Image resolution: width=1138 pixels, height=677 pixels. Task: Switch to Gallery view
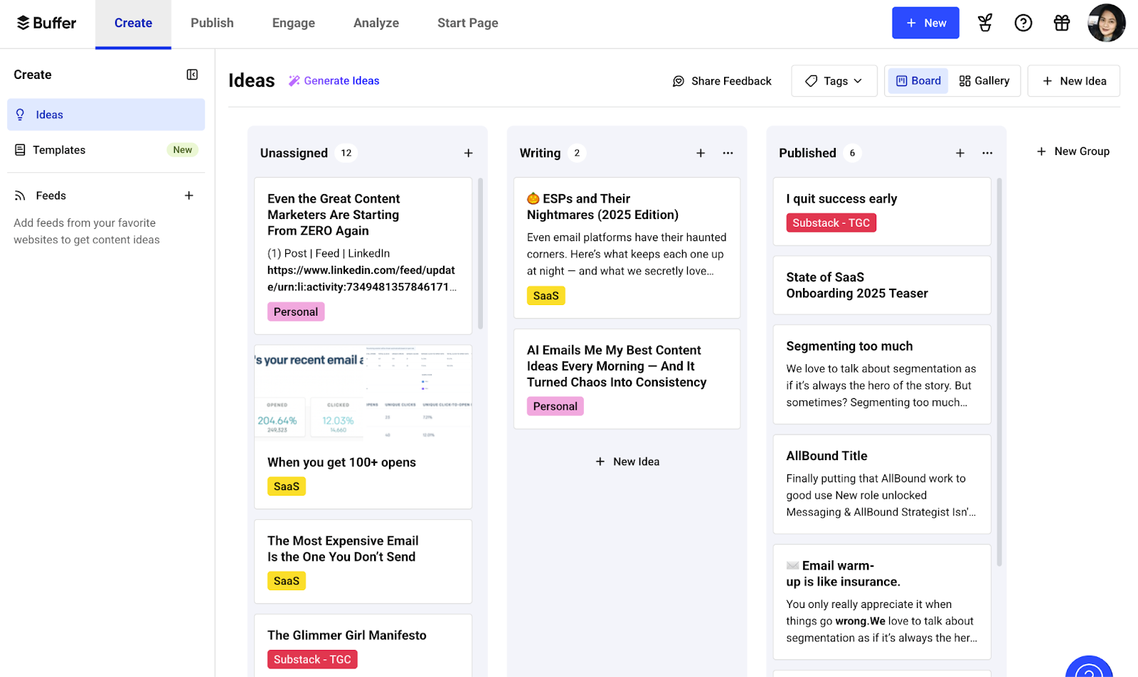pyautogui.click(x=984, y=81)
